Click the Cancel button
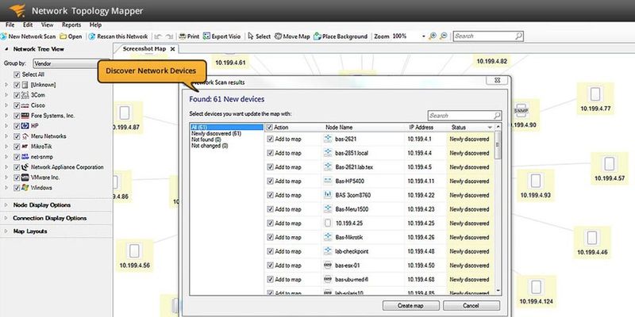The width and height of the screenshot is (635, 317). (471, 306)
